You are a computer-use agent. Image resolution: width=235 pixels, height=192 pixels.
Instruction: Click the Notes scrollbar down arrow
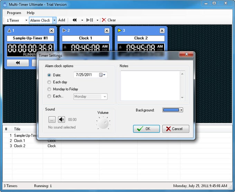(x=182, y=98)
